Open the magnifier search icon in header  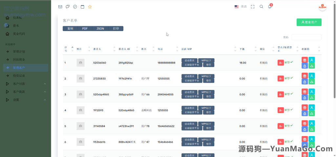pyautogui.click(x=262, y=7)
